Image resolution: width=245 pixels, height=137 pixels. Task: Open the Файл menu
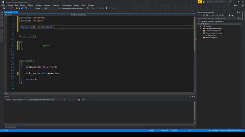click(x=3, y=5)
